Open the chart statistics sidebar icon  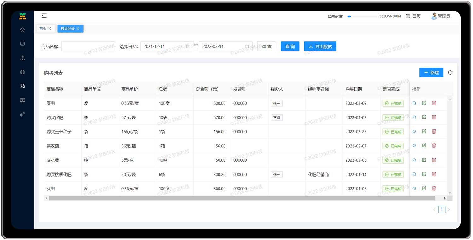pyautogui.click(x=22, y=44)
